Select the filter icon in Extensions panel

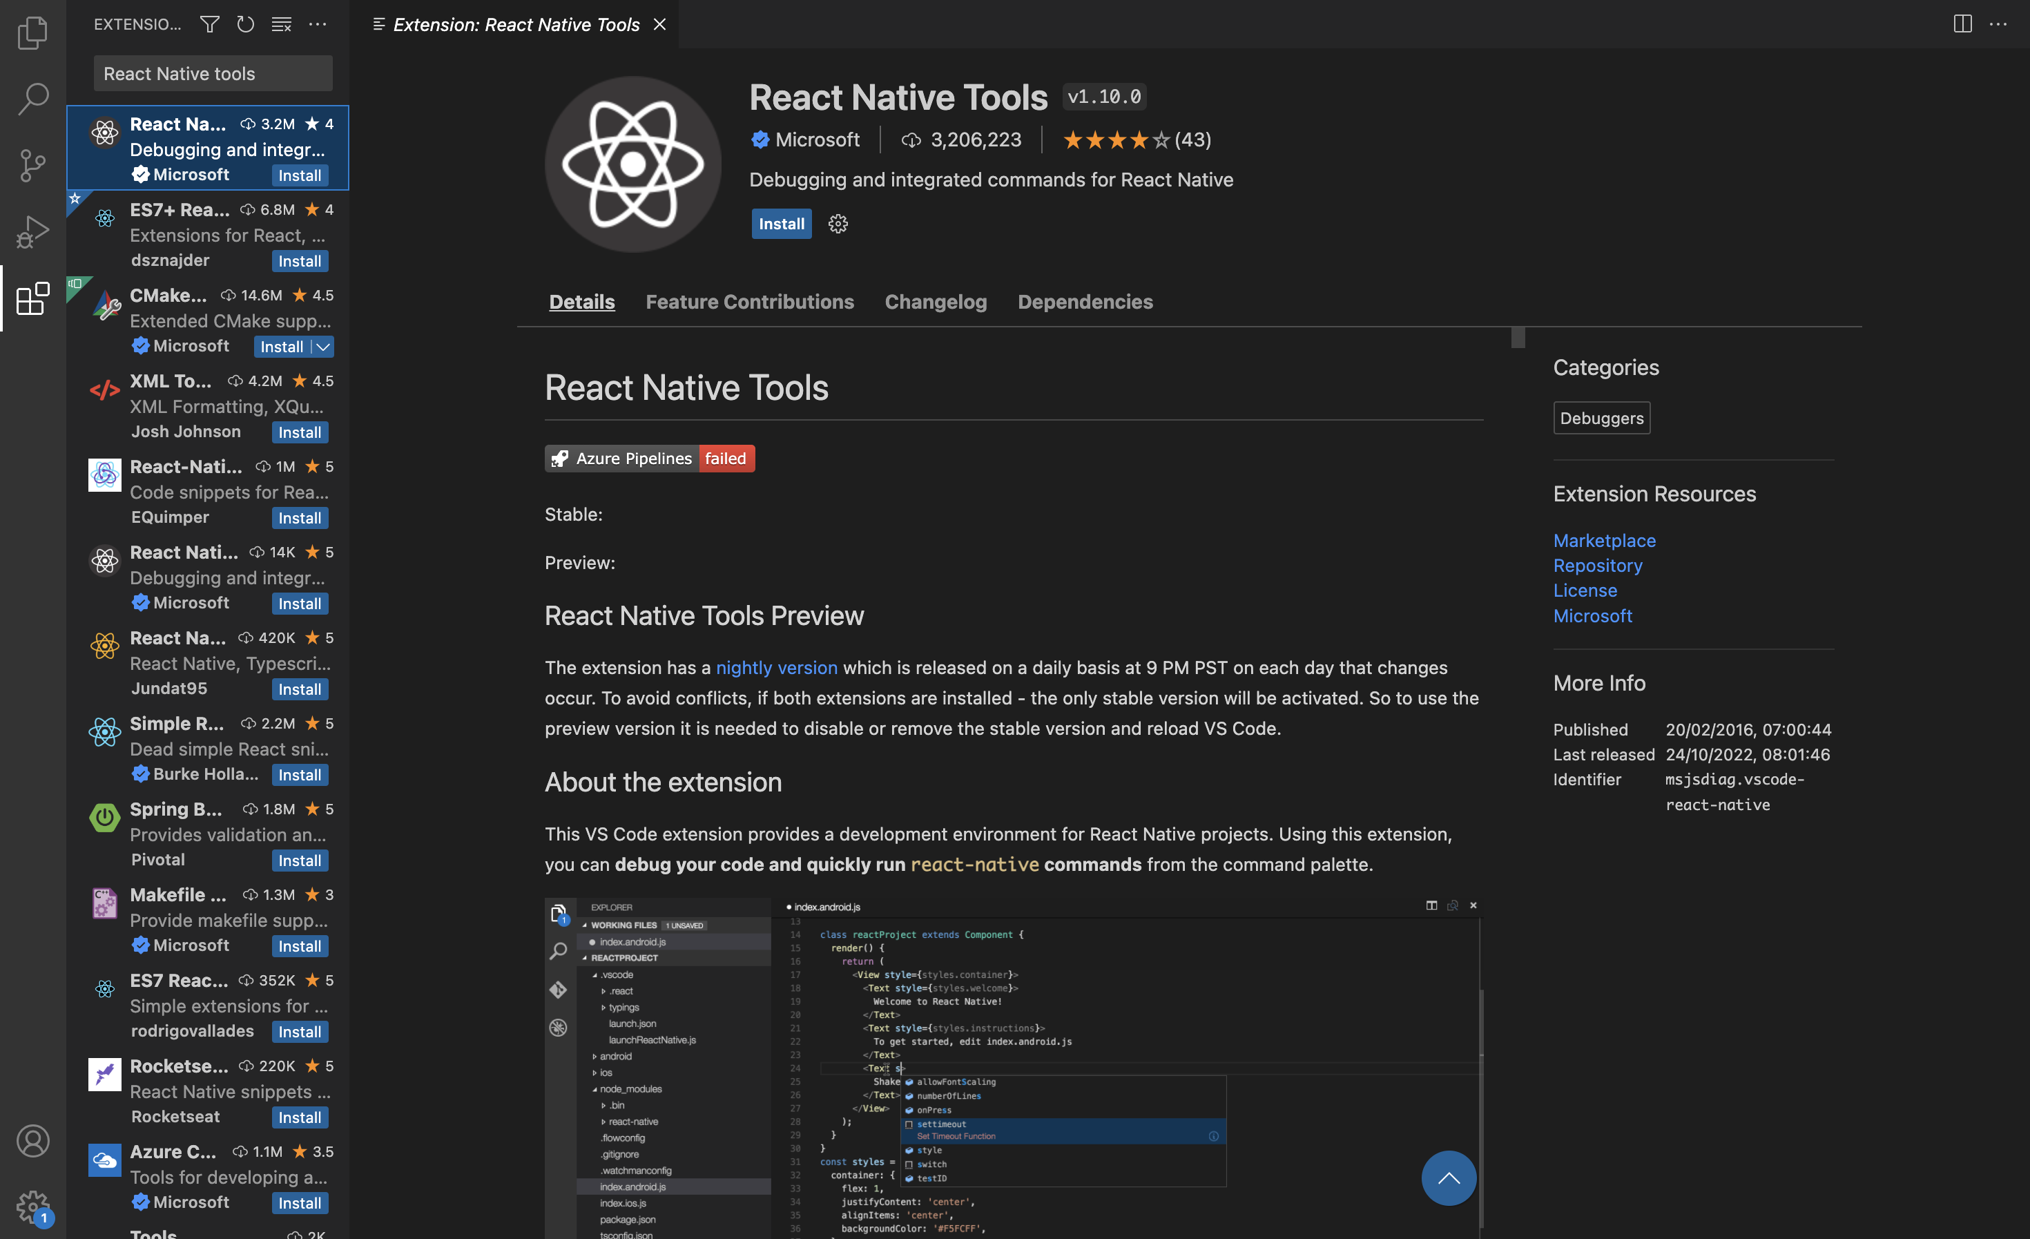(210, 25)
